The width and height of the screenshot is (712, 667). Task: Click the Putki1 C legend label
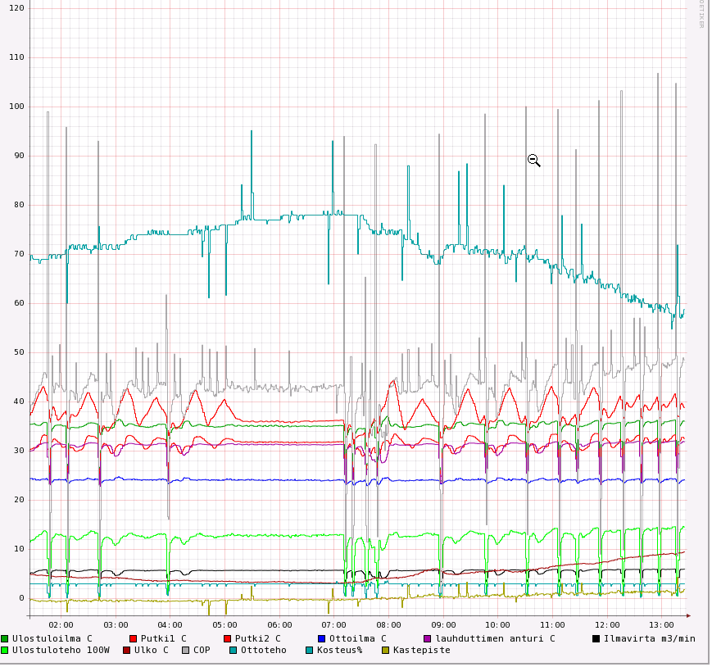coord(164,641)
